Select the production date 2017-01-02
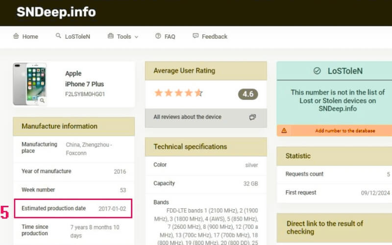 pyautogui.click(x=112, y=209)
